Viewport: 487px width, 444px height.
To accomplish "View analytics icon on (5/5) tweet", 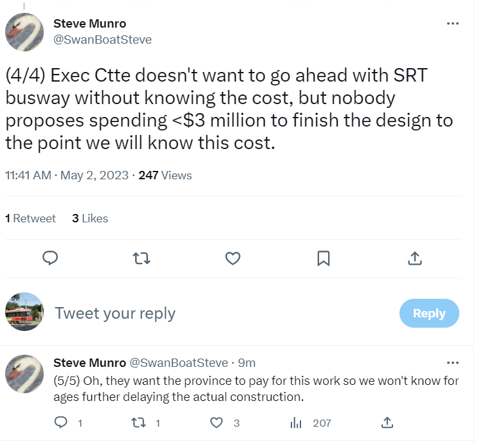I will [297, 422].
